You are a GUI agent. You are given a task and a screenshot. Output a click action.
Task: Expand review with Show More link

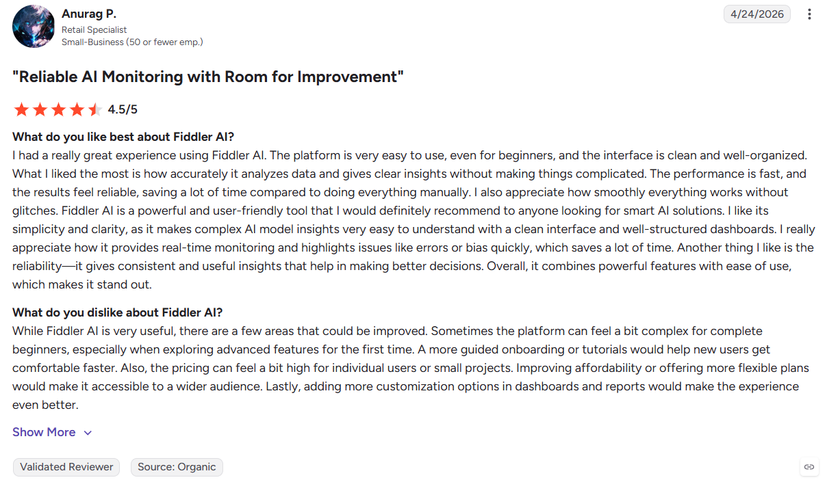click(44, 432)
